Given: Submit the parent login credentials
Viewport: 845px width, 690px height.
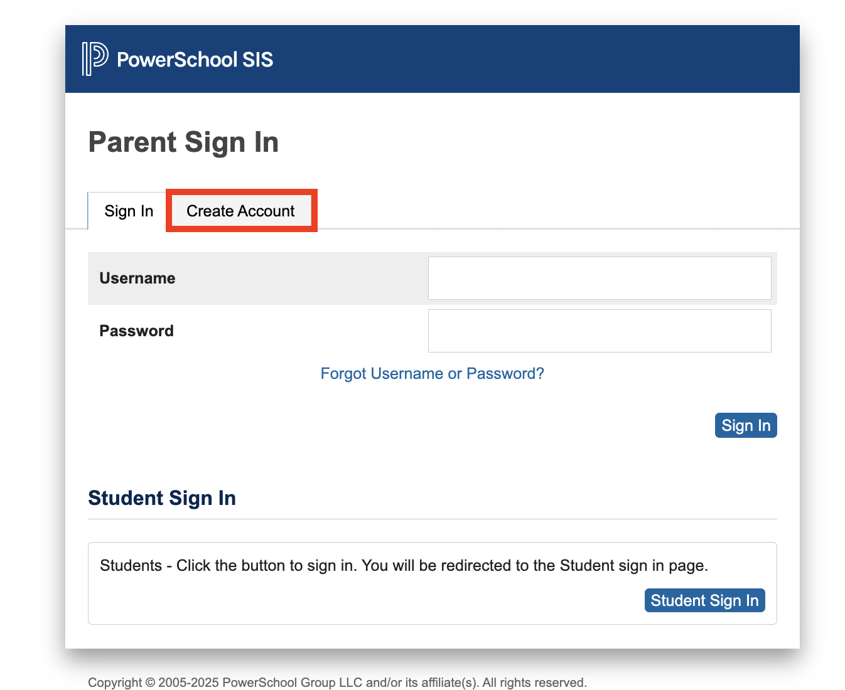Looking at the screenshot, I should [x=746, y=425].
